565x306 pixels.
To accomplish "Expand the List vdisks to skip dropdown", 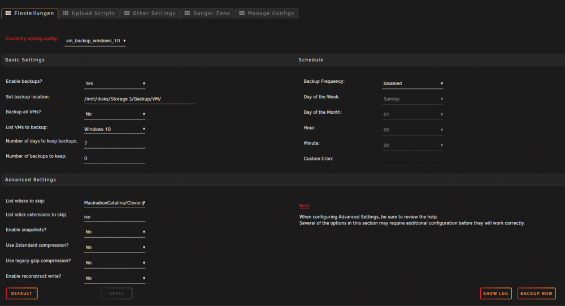I will click(115, 203).
